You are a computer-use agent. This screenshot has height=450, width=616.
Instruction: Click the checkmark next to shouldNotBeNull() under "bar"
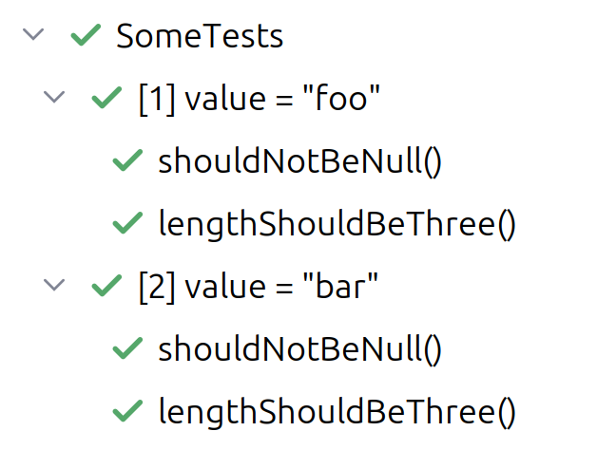tap(127, 349)
